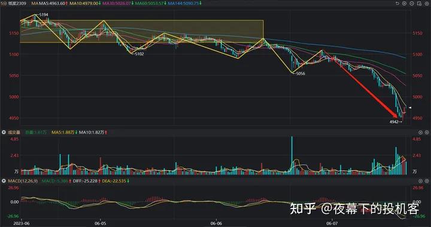
Task: Click the 06-06 date on the time axis
Action: [216, 223]
